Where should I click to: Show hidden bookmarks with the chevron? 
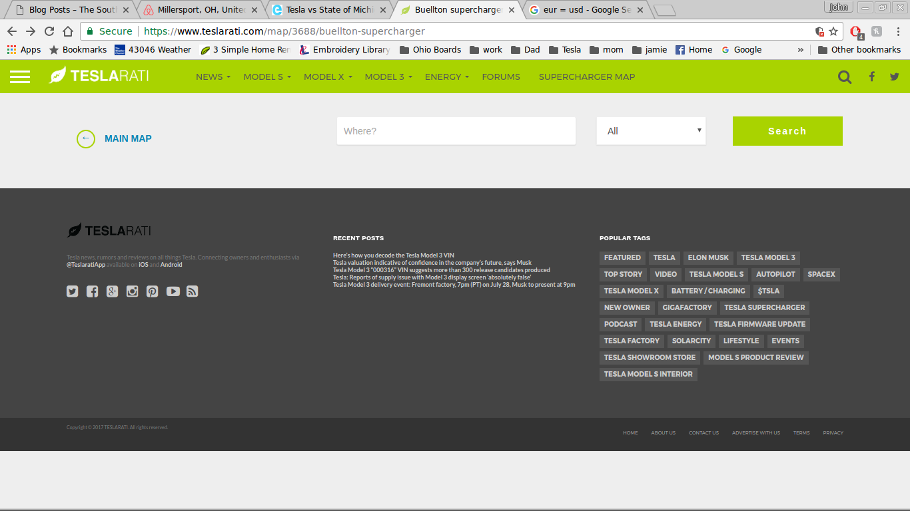point(801,50)
